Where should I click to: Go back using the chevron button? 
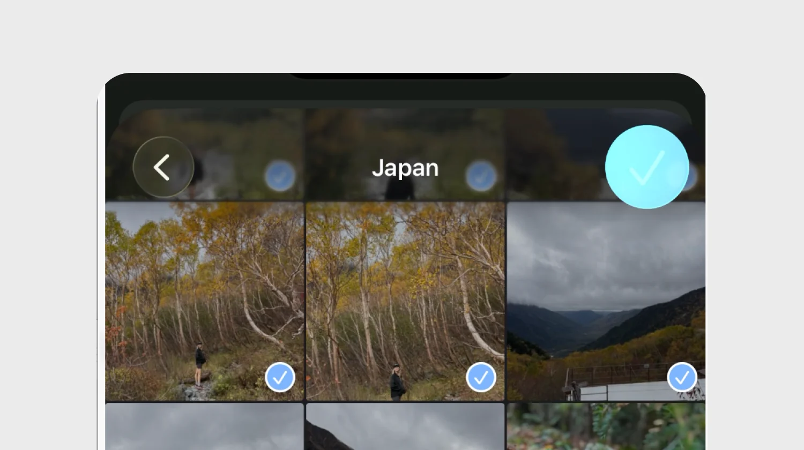163,167
